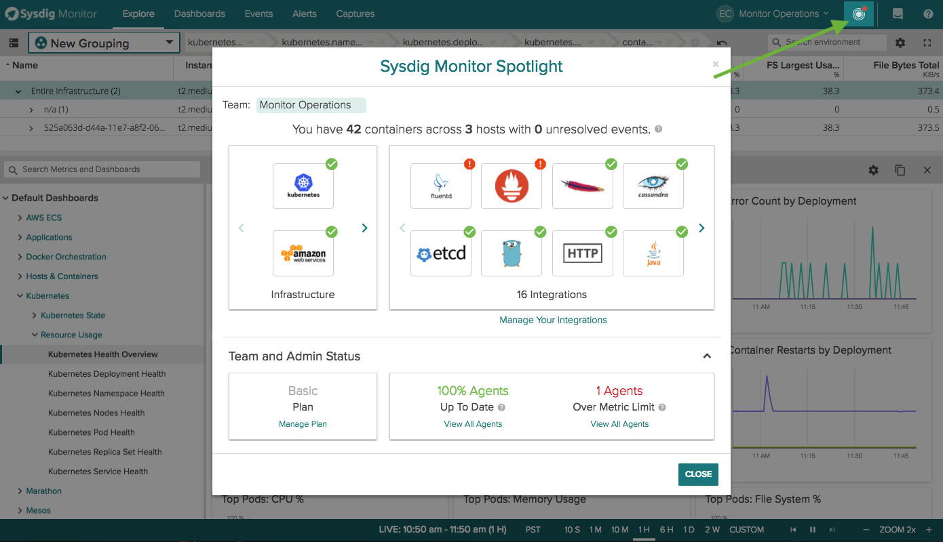This screenshot has width=943, height=542.
Task: View All Agents under Up To Date
Action: point(473,424)
